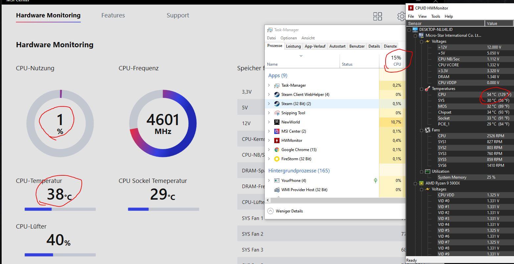The height and width of the screenshot is (264, 514).
Task: Click the Sensor column header in HWMonitor
Action: [x=446, y=23]
